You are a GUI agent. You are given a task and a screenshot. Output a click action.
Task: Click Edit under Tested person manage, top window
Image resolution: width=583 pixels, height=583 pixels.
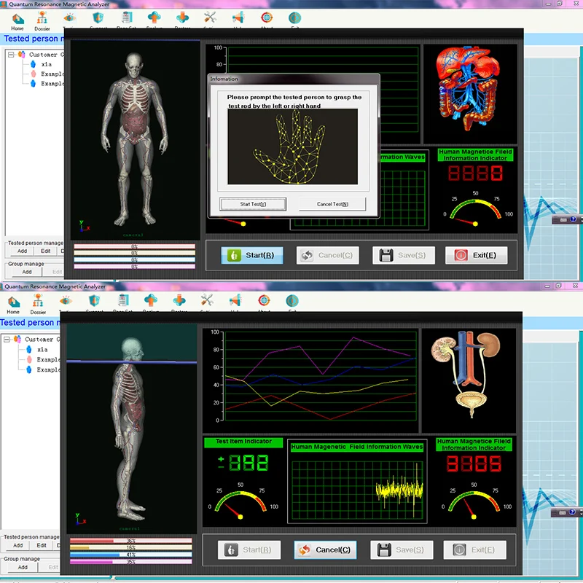coord(46,251)
